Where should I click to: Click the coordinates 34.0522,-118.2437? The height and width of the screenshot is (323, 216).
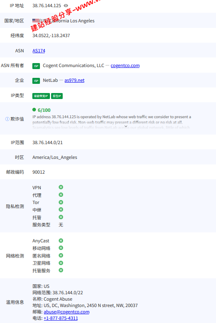[51, 36]
